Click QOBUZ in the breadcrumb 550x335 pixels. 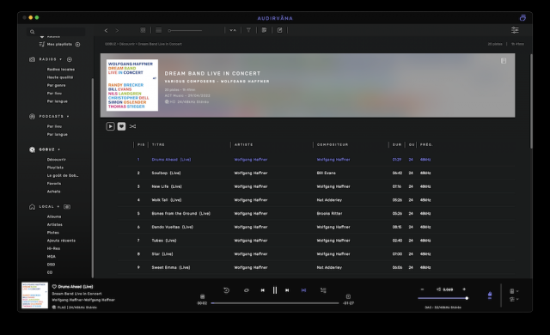point(110,44)
